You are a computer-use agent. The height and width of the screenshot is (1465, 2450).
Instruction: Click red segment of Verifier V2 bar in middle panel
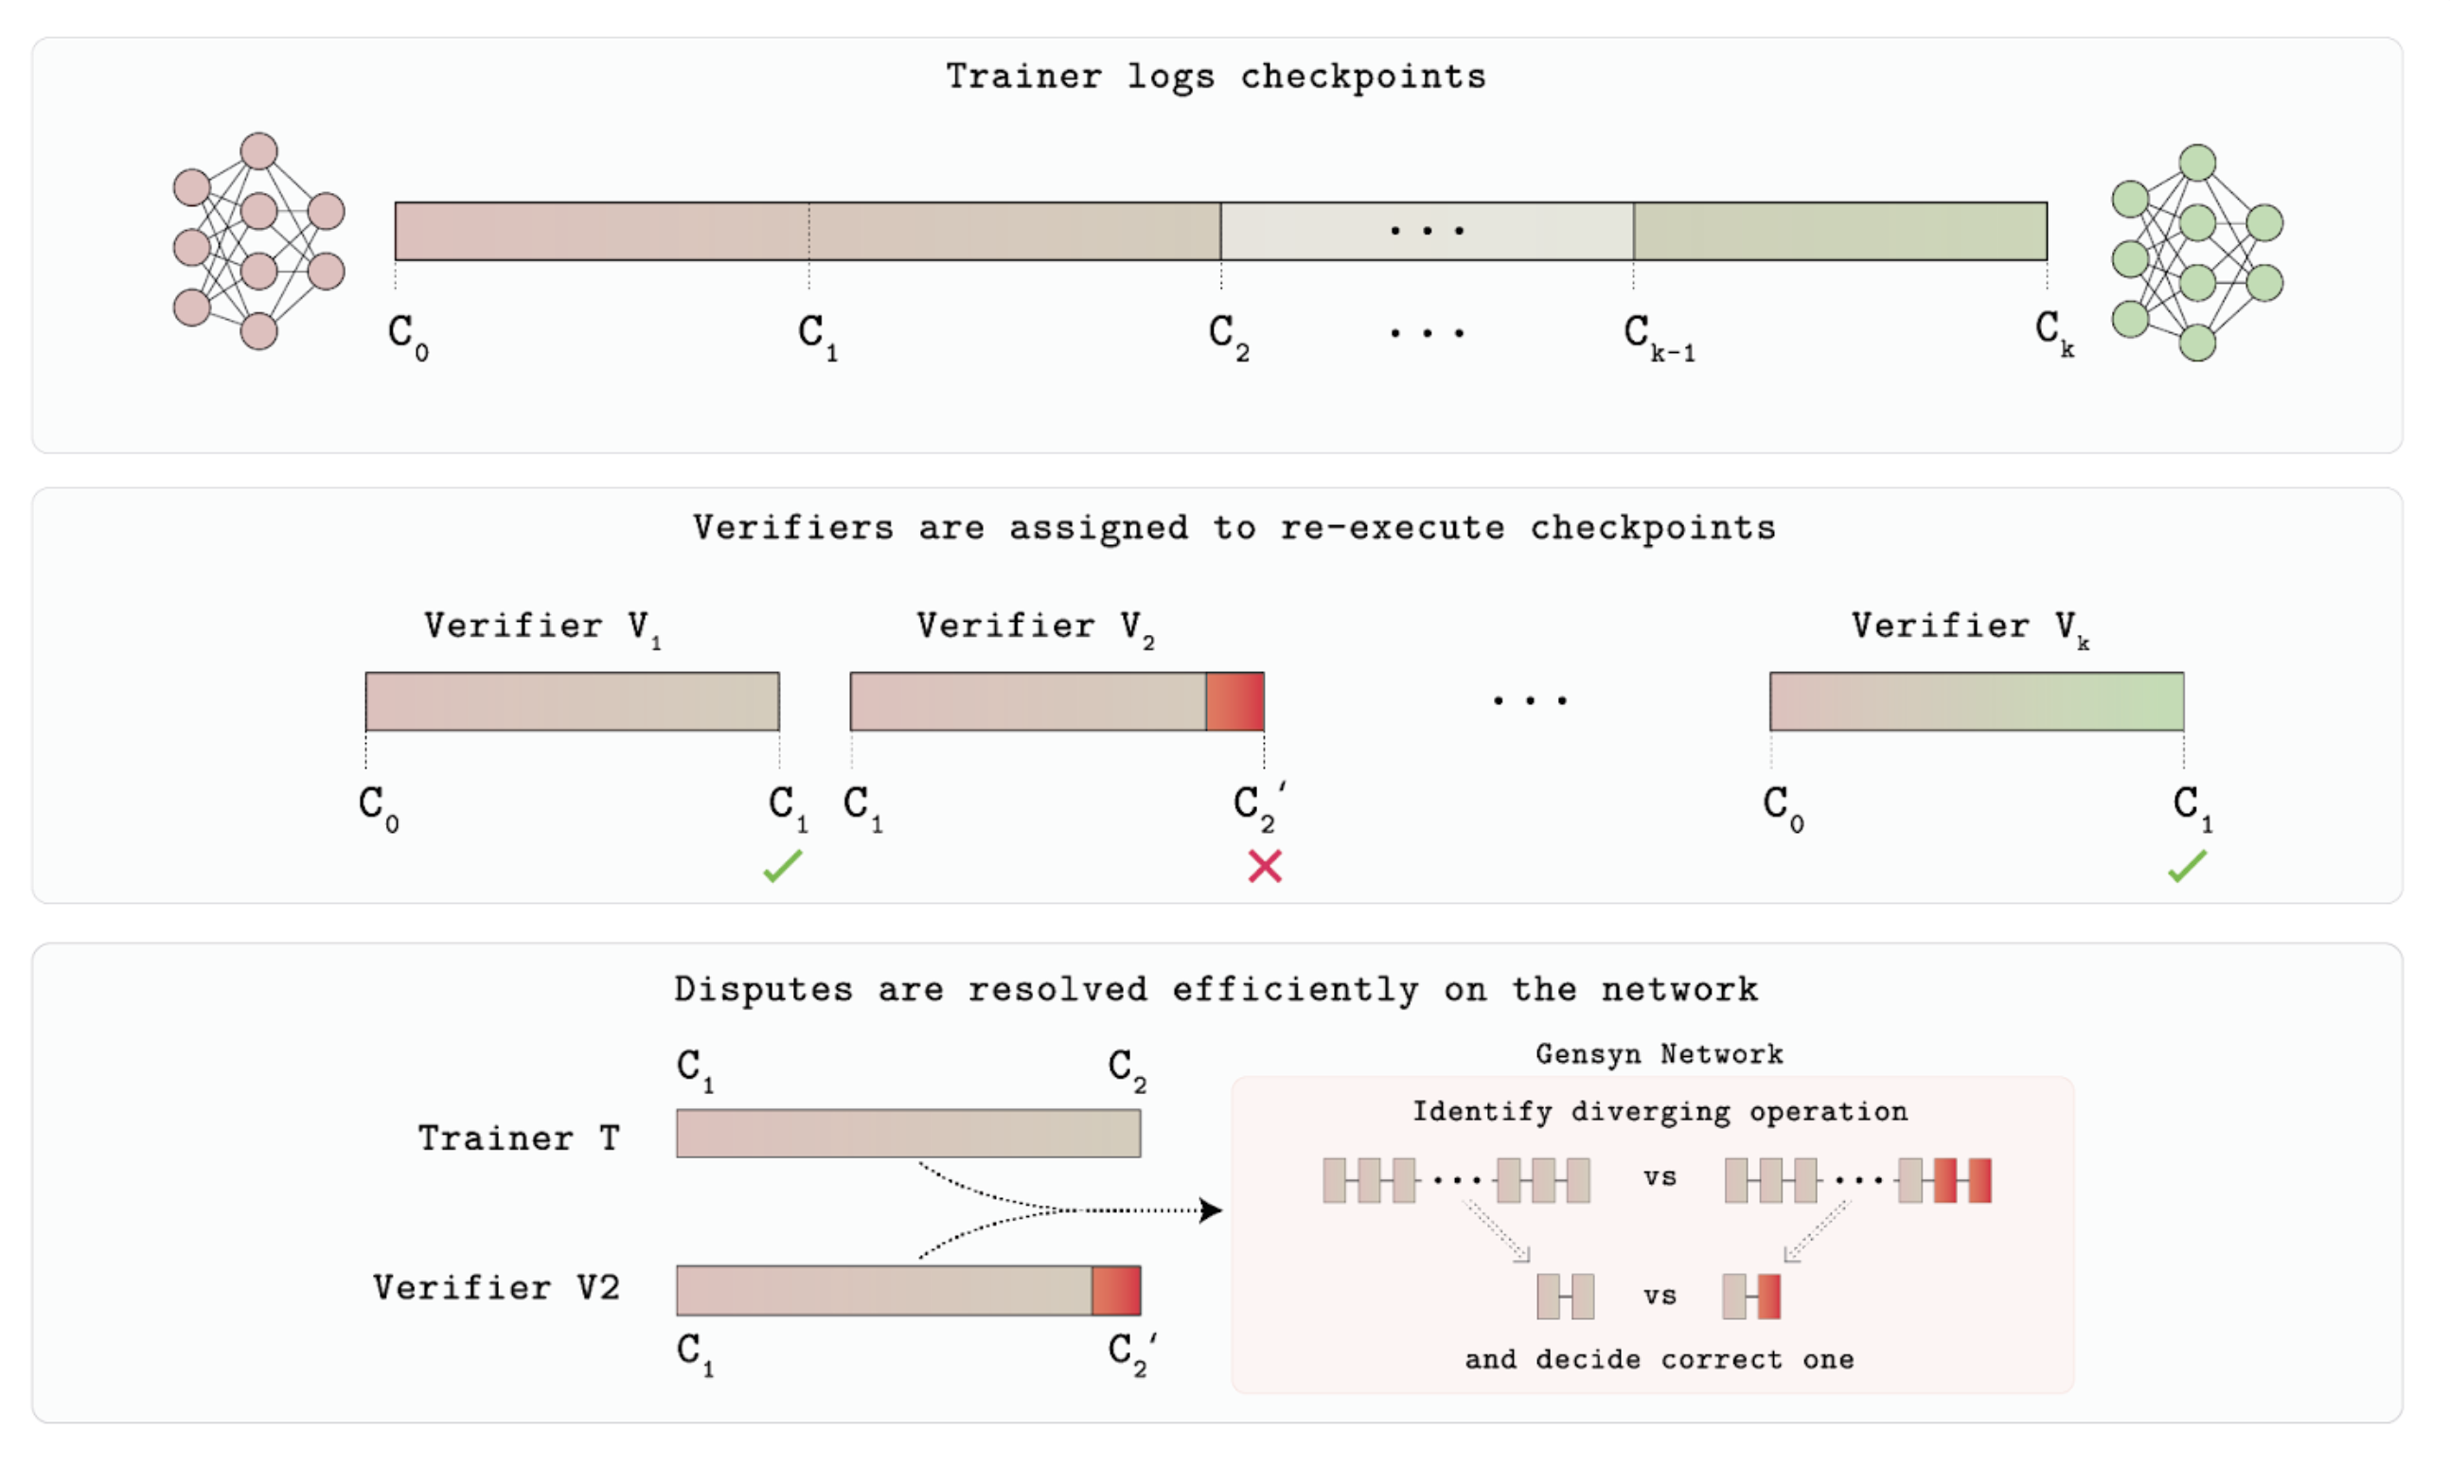(1235, 702)
